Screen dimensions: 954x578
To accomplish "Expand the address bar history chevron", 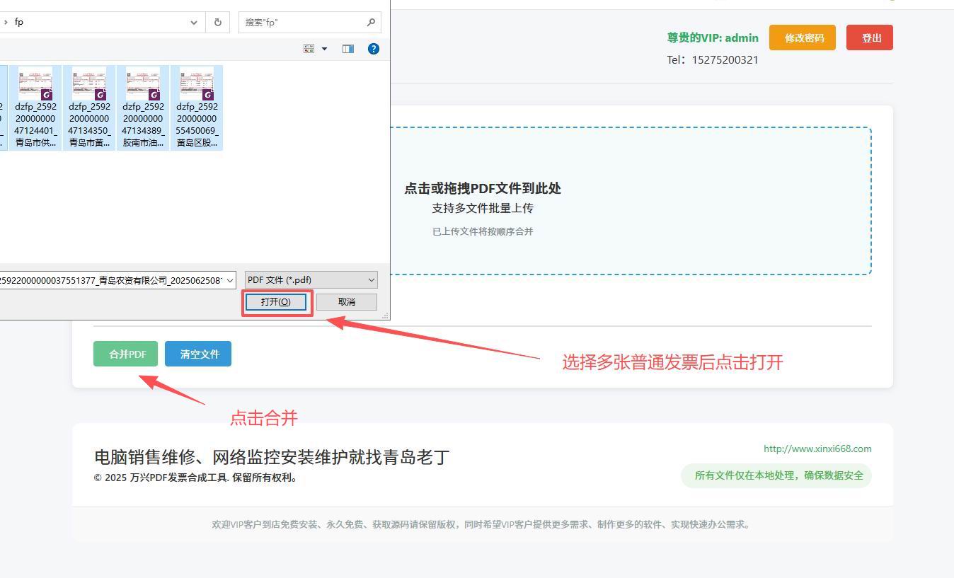I will (194, 22).
